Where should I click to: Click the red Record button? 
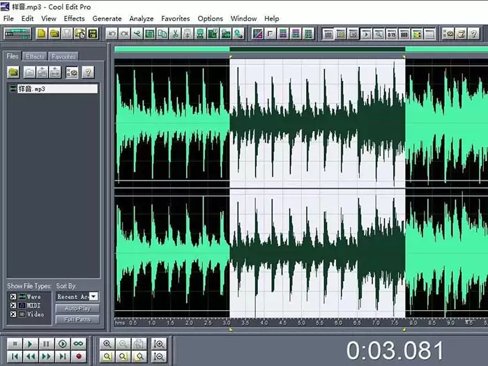click(x=79, y=356)
